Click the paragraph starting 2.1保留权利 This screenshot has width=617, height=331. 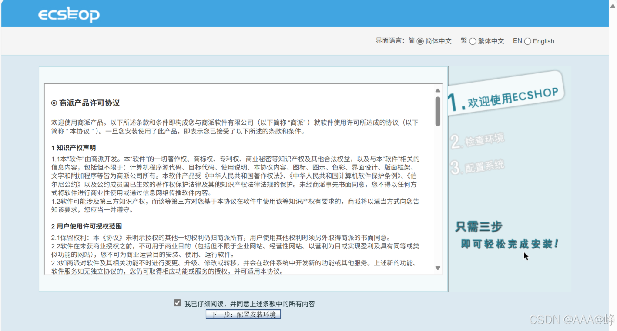tap(221, 238)
